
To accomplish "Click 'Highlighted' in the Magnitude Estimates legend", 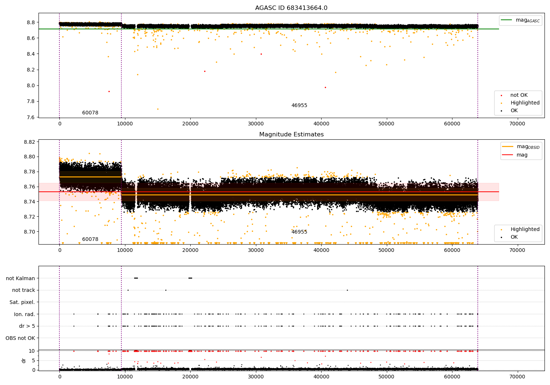I will (525, 229).
